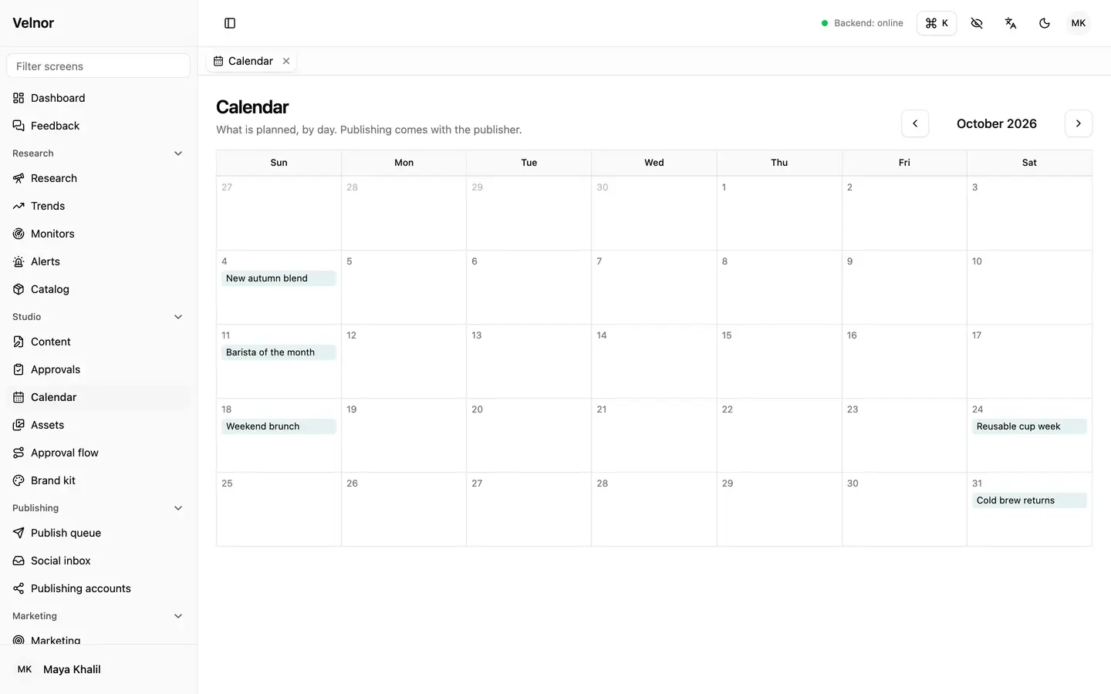Open Approval flow icon
This screenshot has height=694, width=1111.
19,453
